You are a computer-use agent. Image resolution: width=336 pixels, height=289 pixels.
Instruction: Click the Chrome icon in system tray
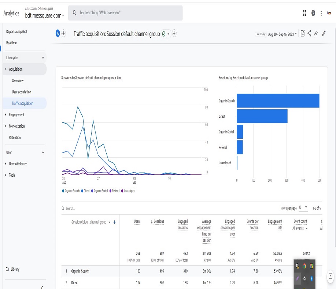click(304, 266)
